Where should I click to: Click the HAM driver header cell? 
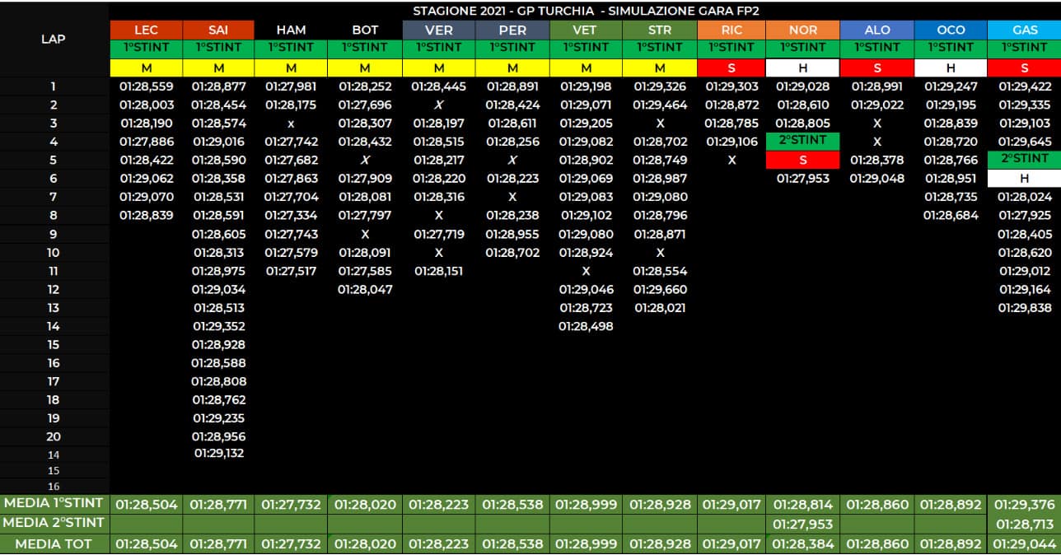[291, 30]
